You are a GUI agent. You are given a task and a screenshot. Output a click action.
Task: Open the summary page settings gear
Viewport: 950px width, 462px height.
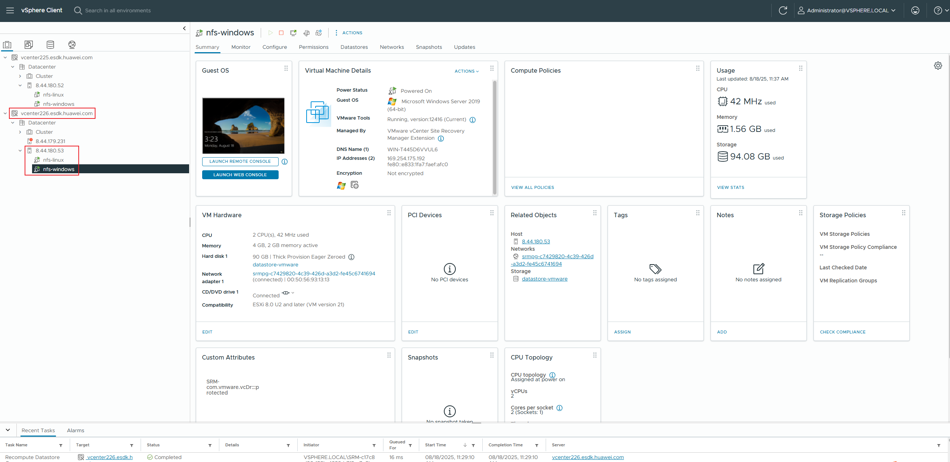point(938,66)
